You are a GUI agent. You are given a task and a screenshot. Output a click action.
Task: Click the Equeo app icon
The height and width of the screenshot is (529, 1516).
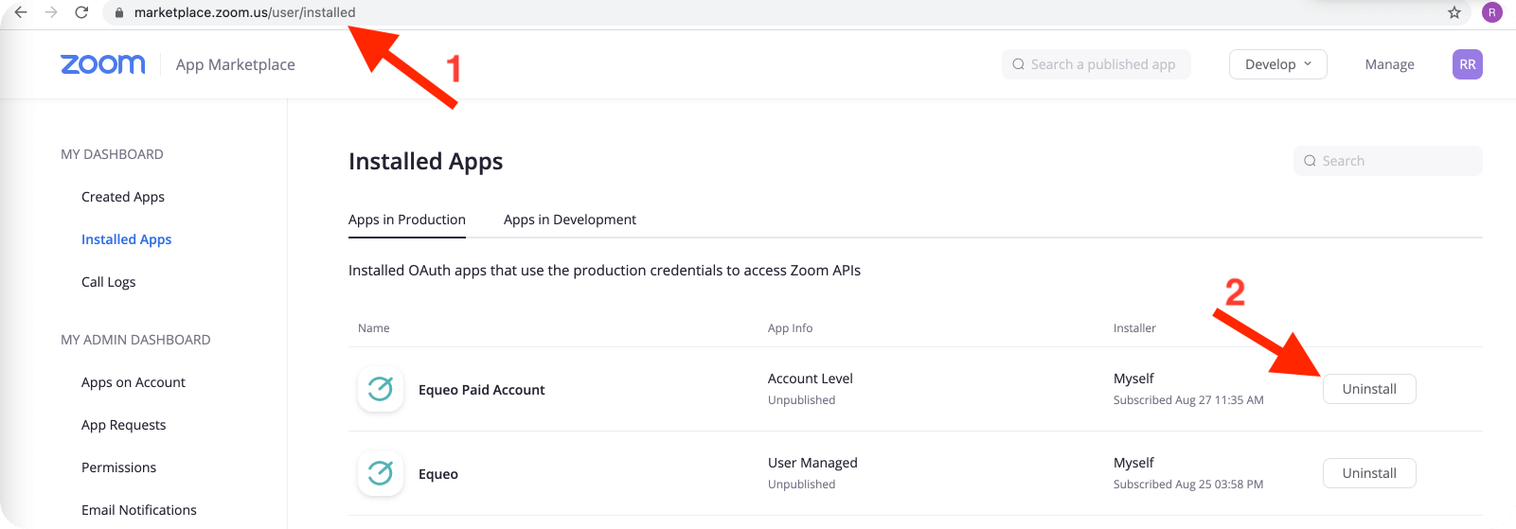[381, 473]
